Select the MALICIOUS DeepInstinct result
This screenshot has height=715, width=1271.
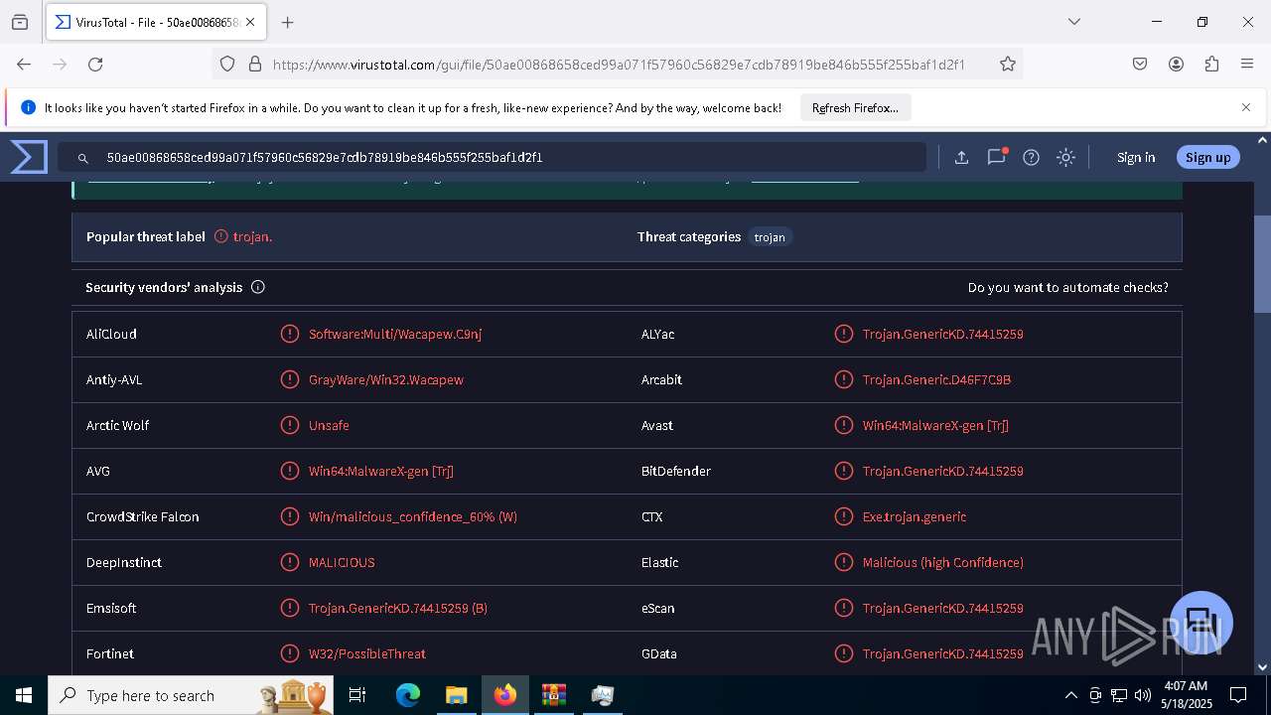point(342,562)
